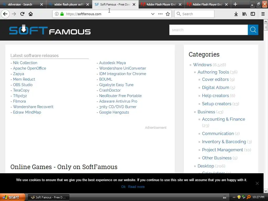The height and width of the screenshot is (201, 268).
Task: Open the Windows start button
Action: 12,197
